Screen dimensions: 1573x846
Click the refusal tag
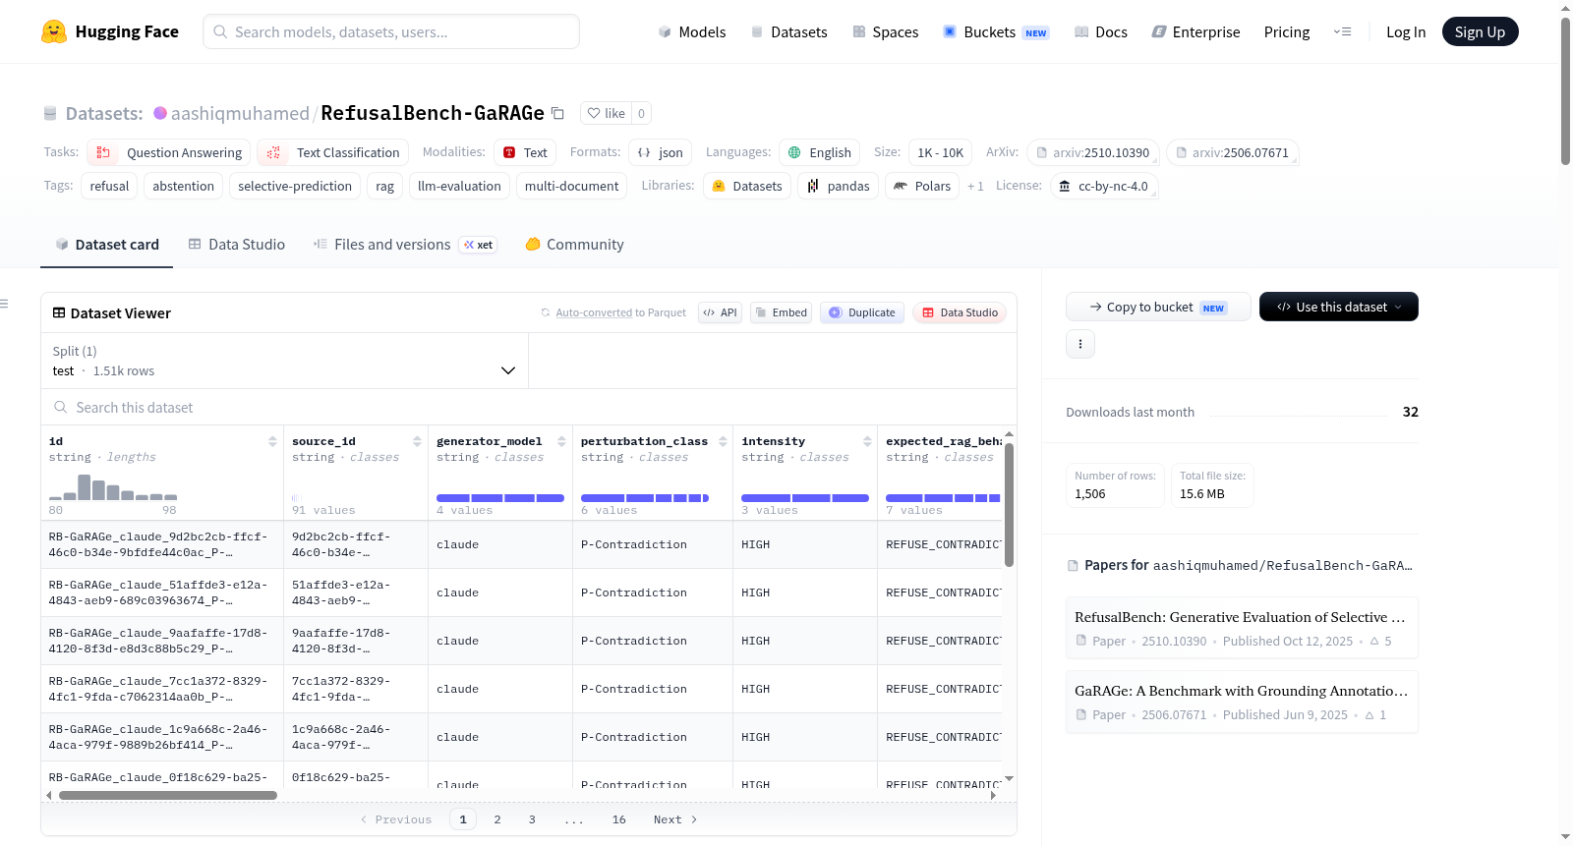[x=109, y=186]
